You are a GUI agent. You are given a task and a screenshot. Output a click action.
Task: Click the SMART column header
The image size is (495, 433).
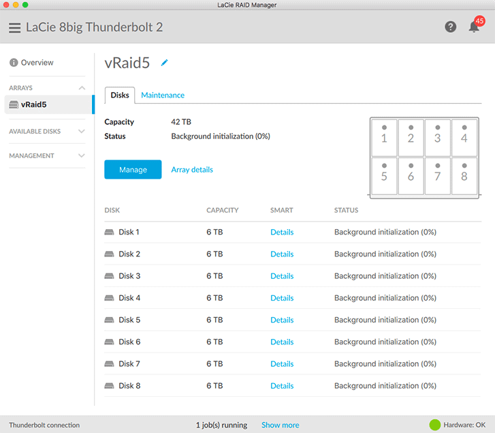coord(282,210)
